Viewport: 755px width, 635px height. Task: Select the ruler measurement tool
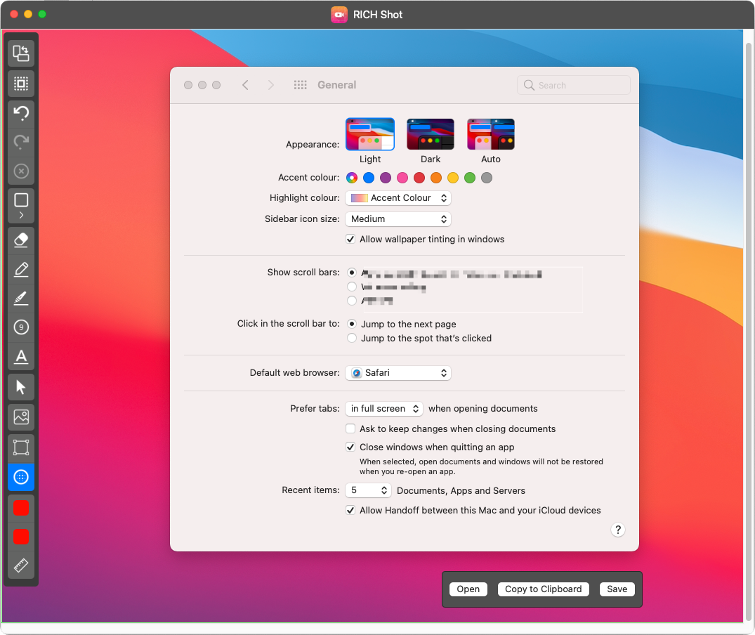click(x=20, y=565)
